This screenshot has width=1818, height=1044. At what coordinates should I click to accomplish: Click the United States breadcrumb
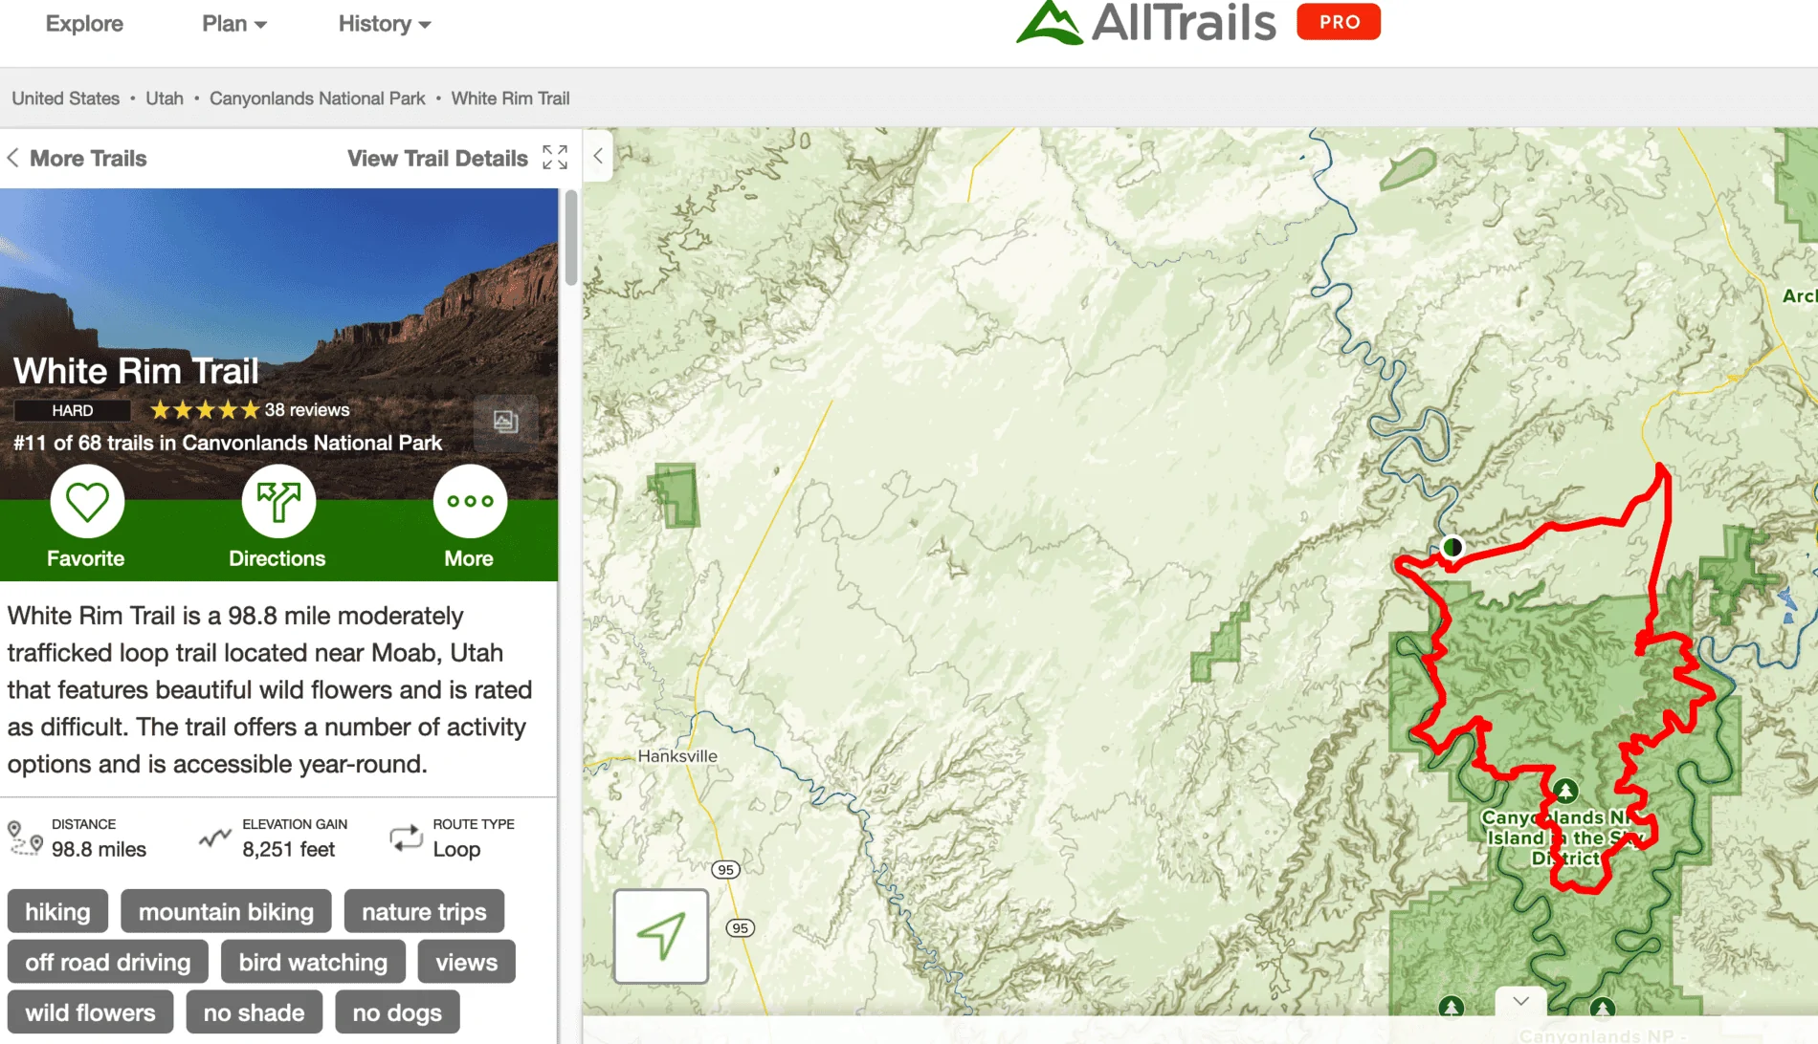click(x=66, y=98)
